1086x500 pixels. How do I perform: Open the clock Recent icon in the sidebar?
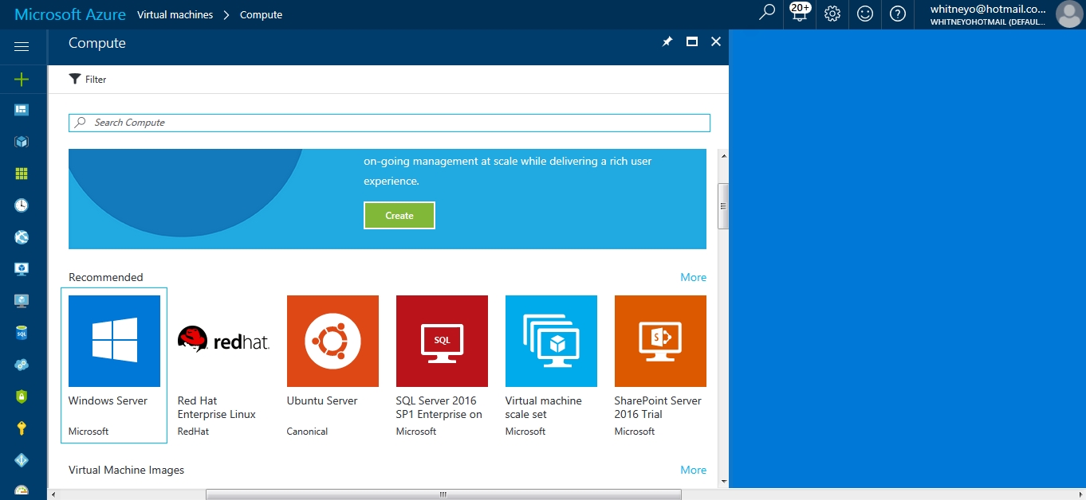22,205
